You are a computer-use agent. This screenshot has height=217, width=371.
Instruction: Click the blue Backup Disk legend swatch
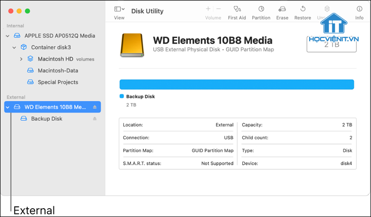(x=122, y=96)
